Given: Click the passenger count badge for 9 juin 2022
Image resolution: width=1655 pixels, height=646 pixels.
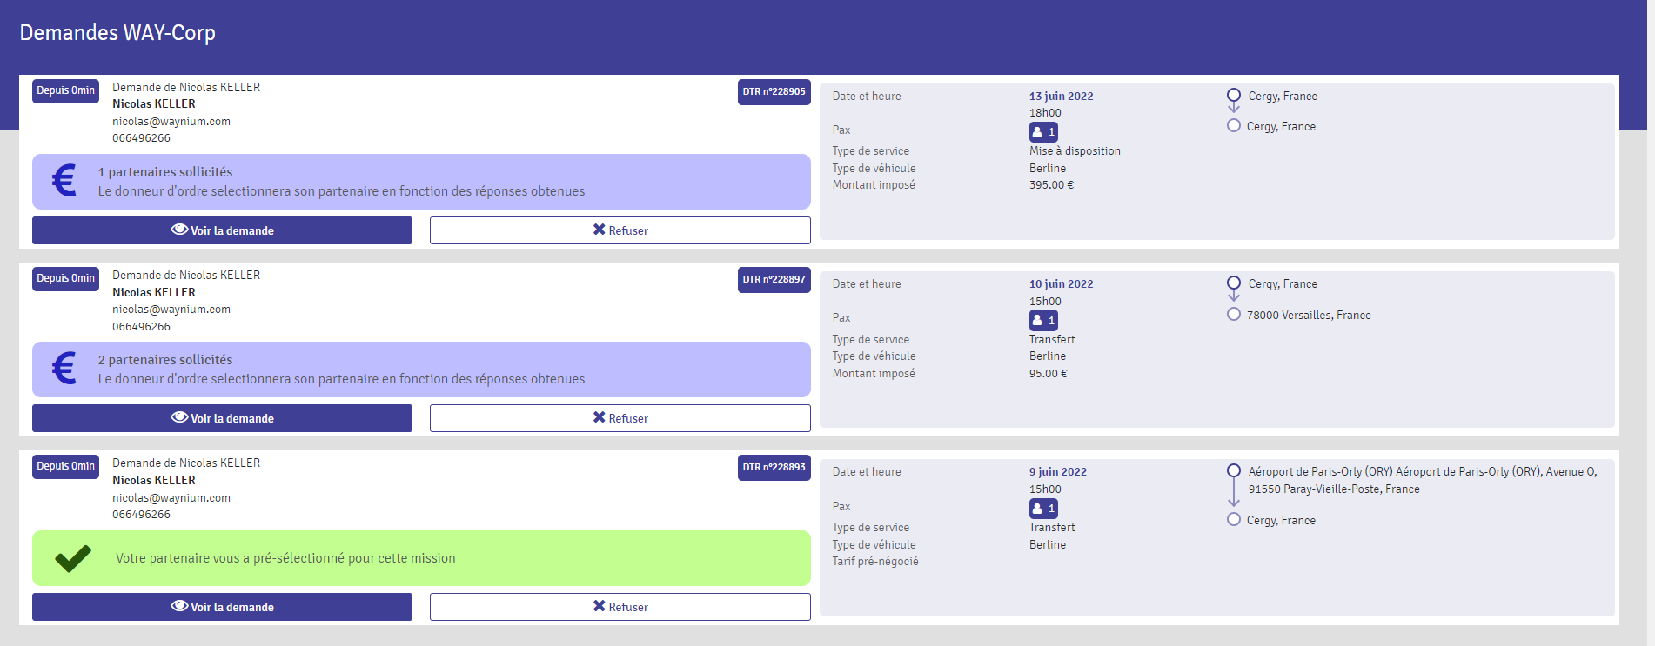Looking at the screenshot, I should [1043, 509].
